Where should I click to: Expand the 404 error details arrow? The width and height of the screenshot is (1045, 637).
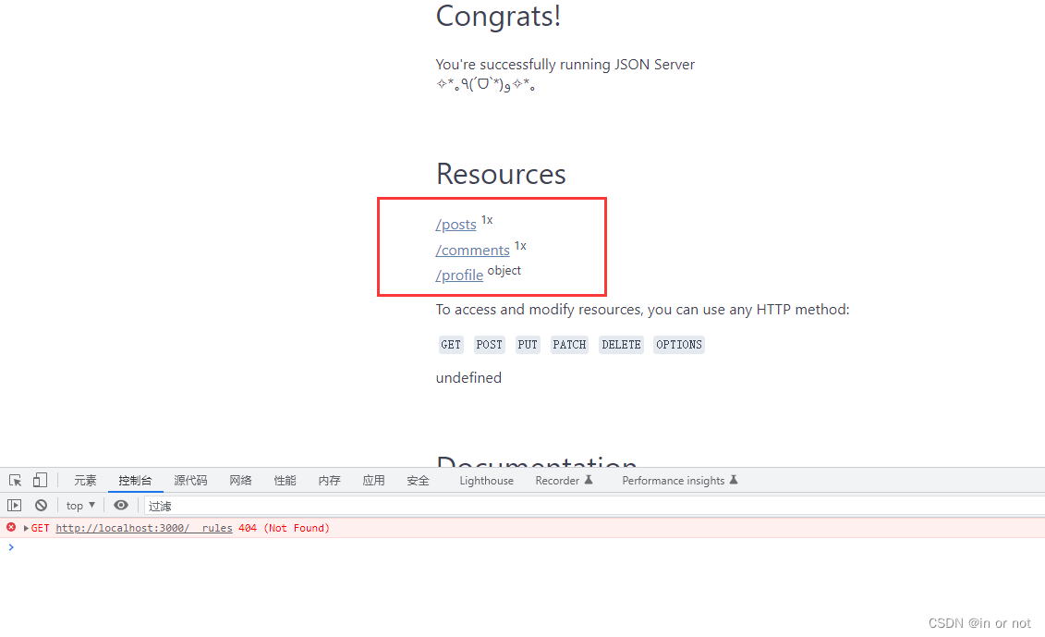25,527
